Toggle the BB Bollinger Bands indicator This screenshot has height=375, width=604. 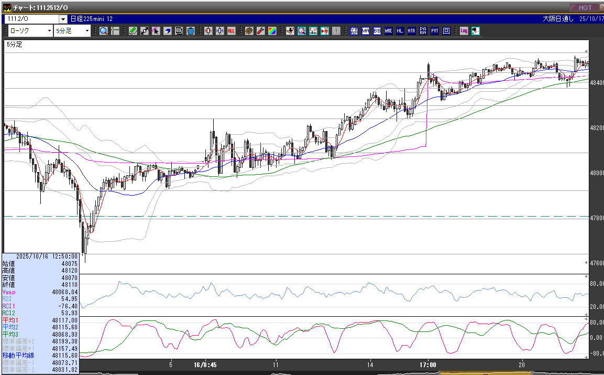377,31
